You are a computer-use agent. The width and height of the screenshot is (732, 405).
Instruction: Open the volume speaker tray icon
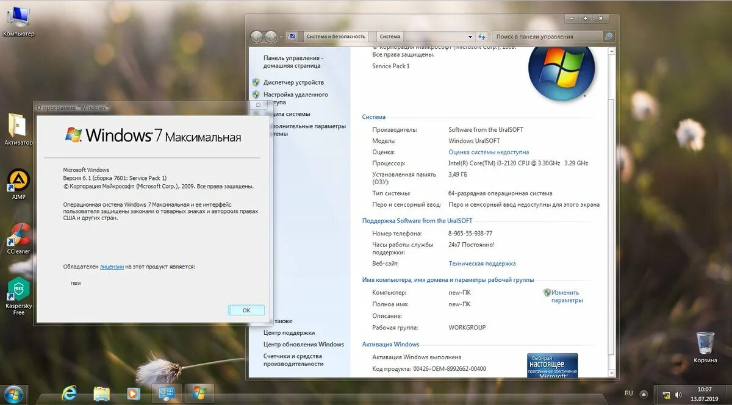pos(678,395)
